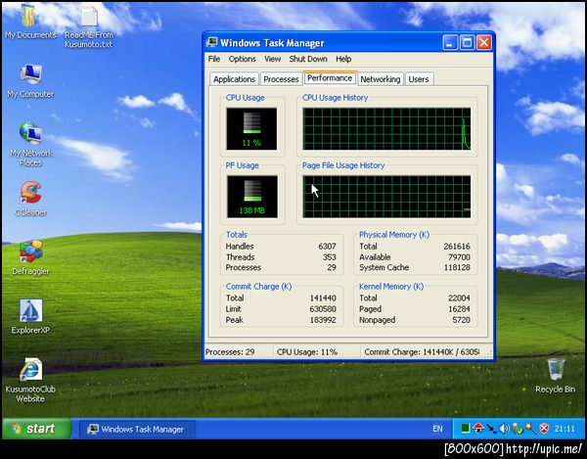587x459 pixels.
Task: Open the View menu
Action: [x=273, y=59]
